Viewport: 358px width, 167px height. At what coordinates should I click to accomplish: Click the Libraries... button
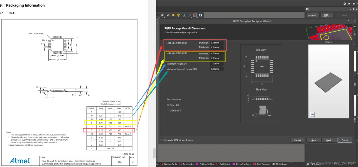[313, 15]
